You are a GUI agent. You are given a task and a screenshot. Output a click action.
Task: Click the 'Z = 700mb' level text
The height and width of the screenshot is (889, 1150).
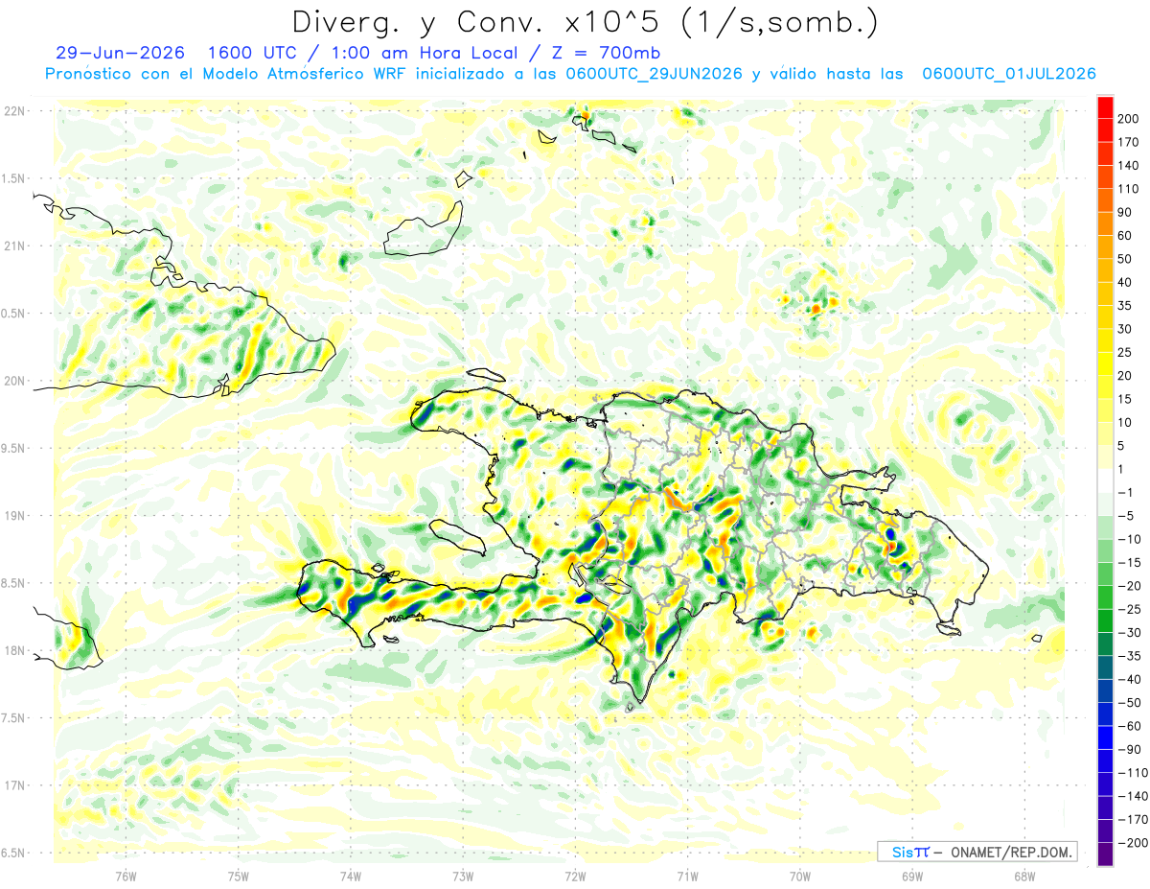(606, 53)
